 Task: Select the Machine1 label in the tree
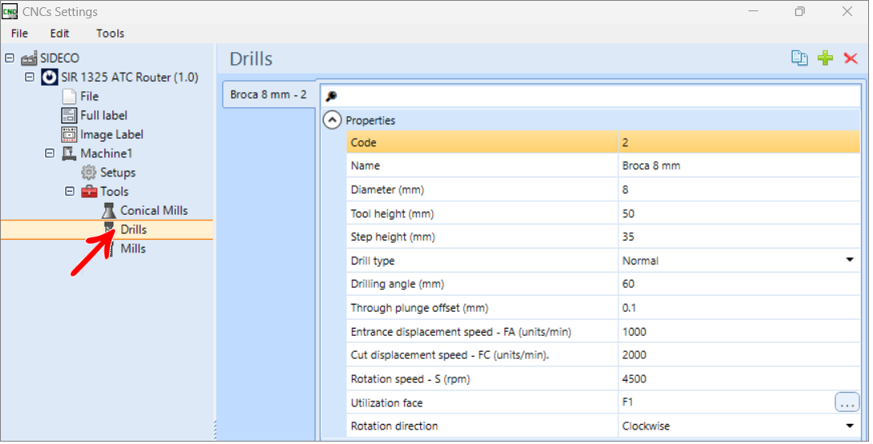[106, 153]
